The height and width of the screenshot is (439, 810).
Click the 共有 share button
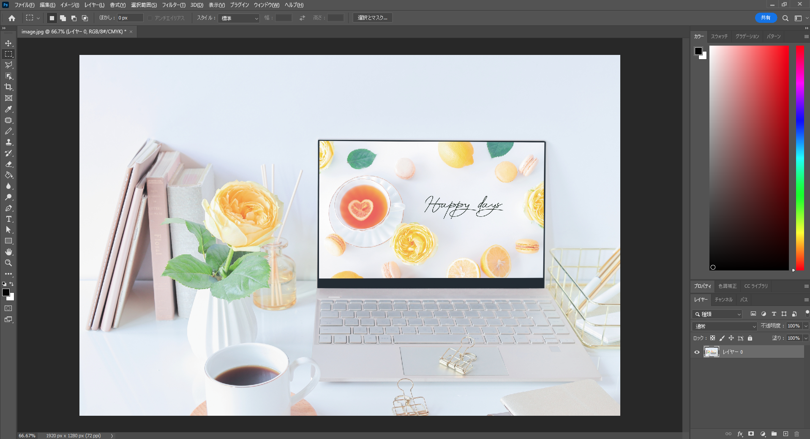[766, 18]
